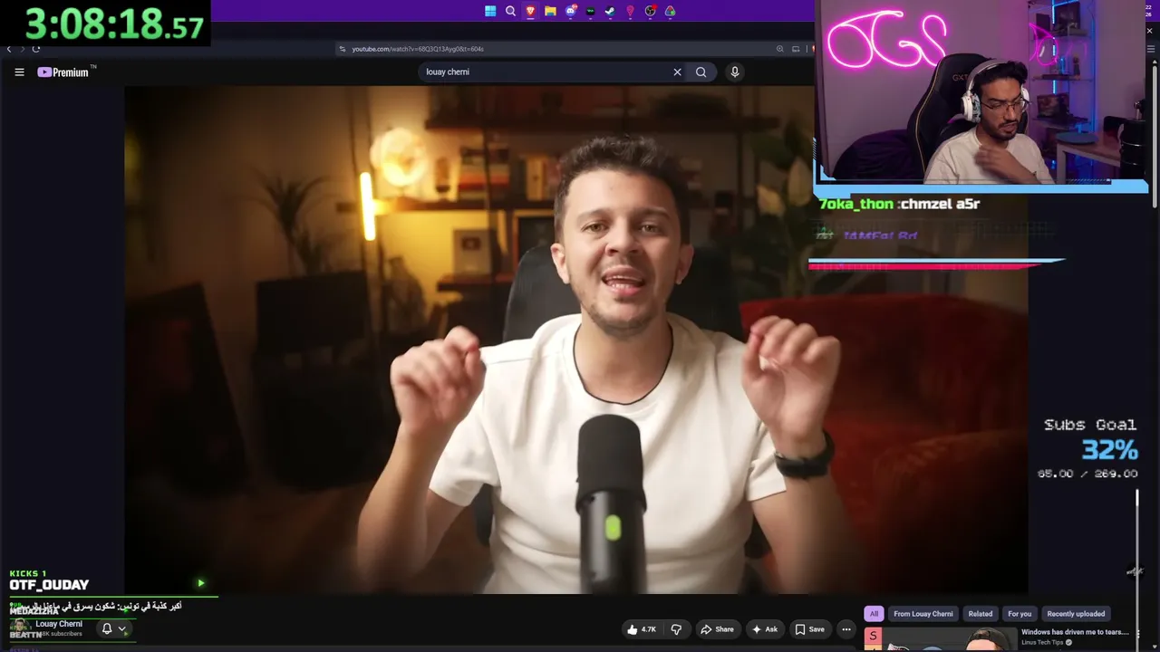Share this video
Screen dimensions: 1160x652
point(717,629)
